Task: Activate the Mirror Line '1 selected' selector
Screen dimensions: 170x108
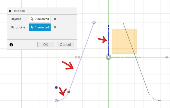Action: (40, 27)
